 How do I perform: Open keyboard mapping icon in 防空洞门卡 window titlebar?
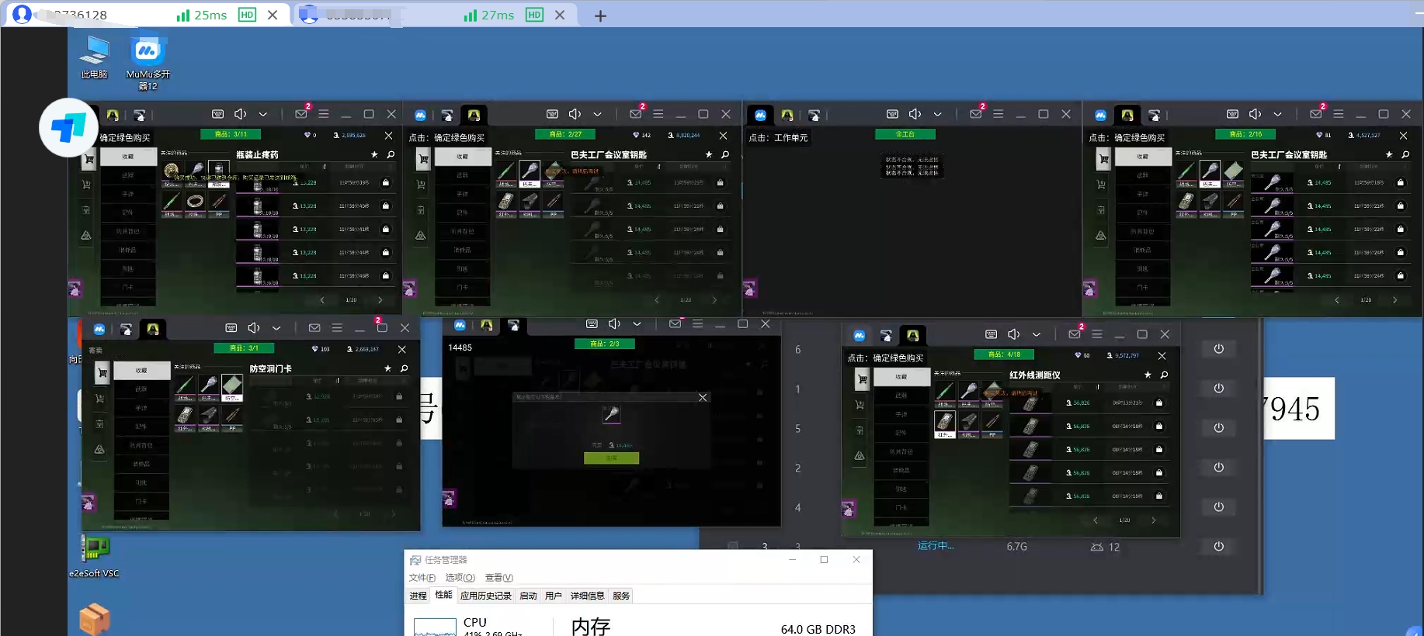[231, 328]
